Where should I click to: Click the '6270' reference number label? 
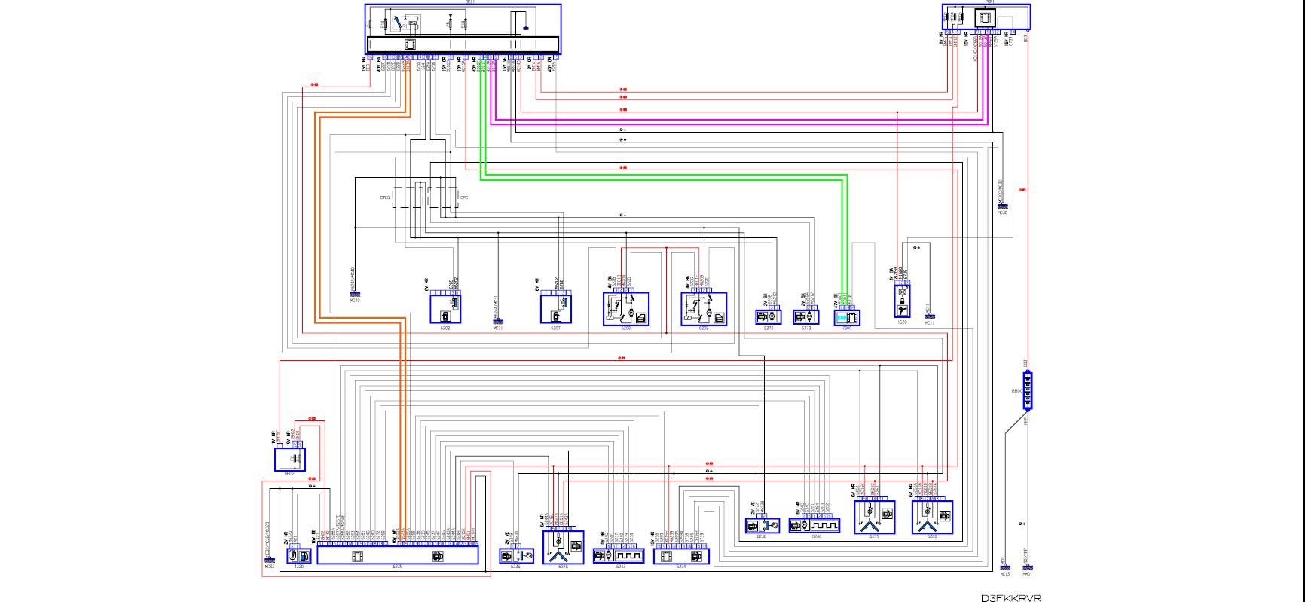(x=874, y=537)
